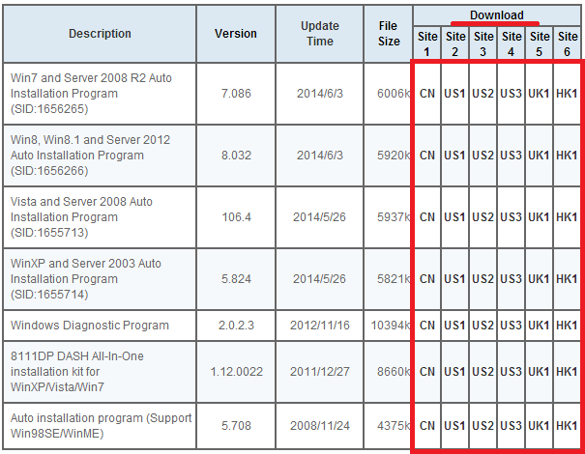Click the File Size column header
The image size is (585, 454).
389,34
